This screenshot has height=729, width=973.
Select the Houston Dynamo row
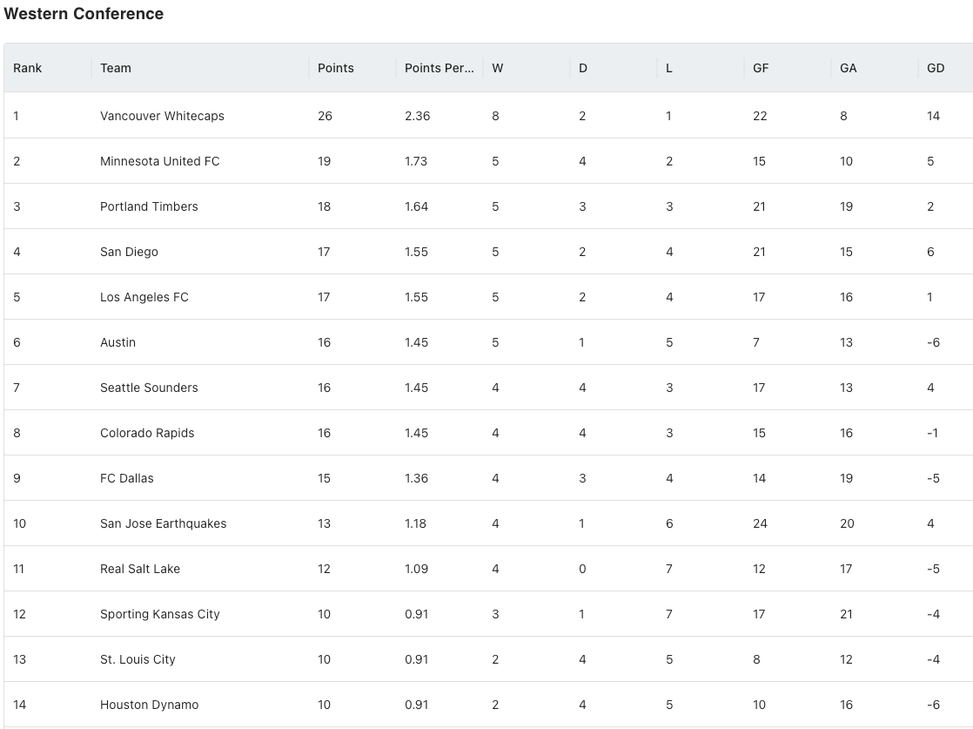click(488, 705)
